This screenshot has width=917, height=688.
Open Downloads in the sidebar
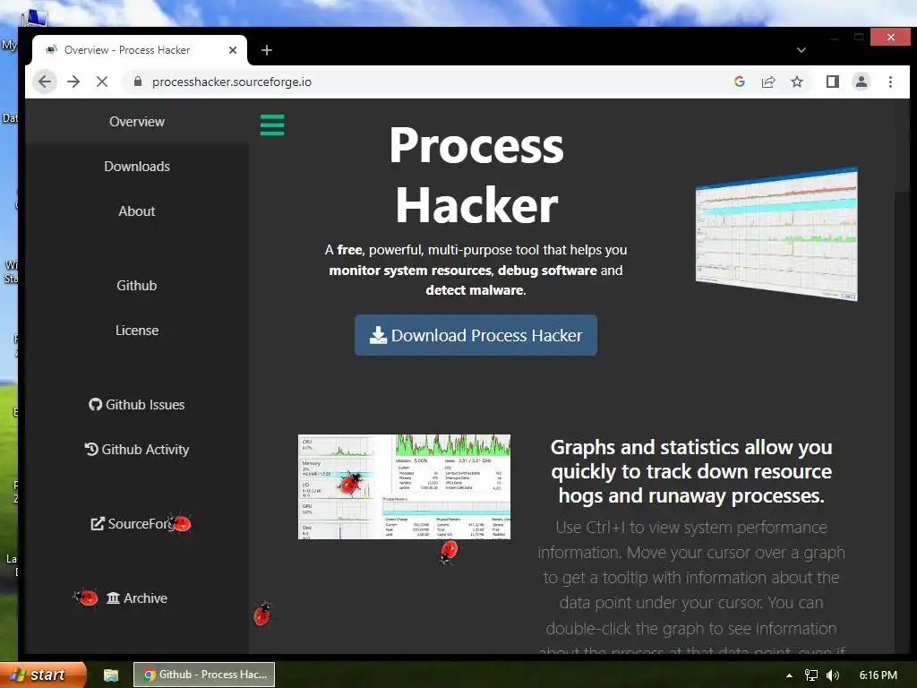pos(137,167)
